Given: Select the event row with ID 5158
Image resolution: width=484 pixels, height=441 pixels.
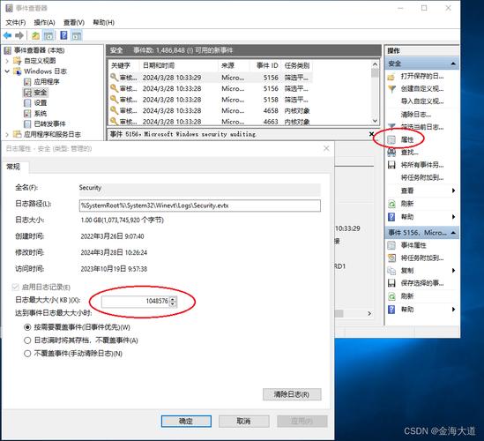Looking at the screenshot, I should pos(211,100).
